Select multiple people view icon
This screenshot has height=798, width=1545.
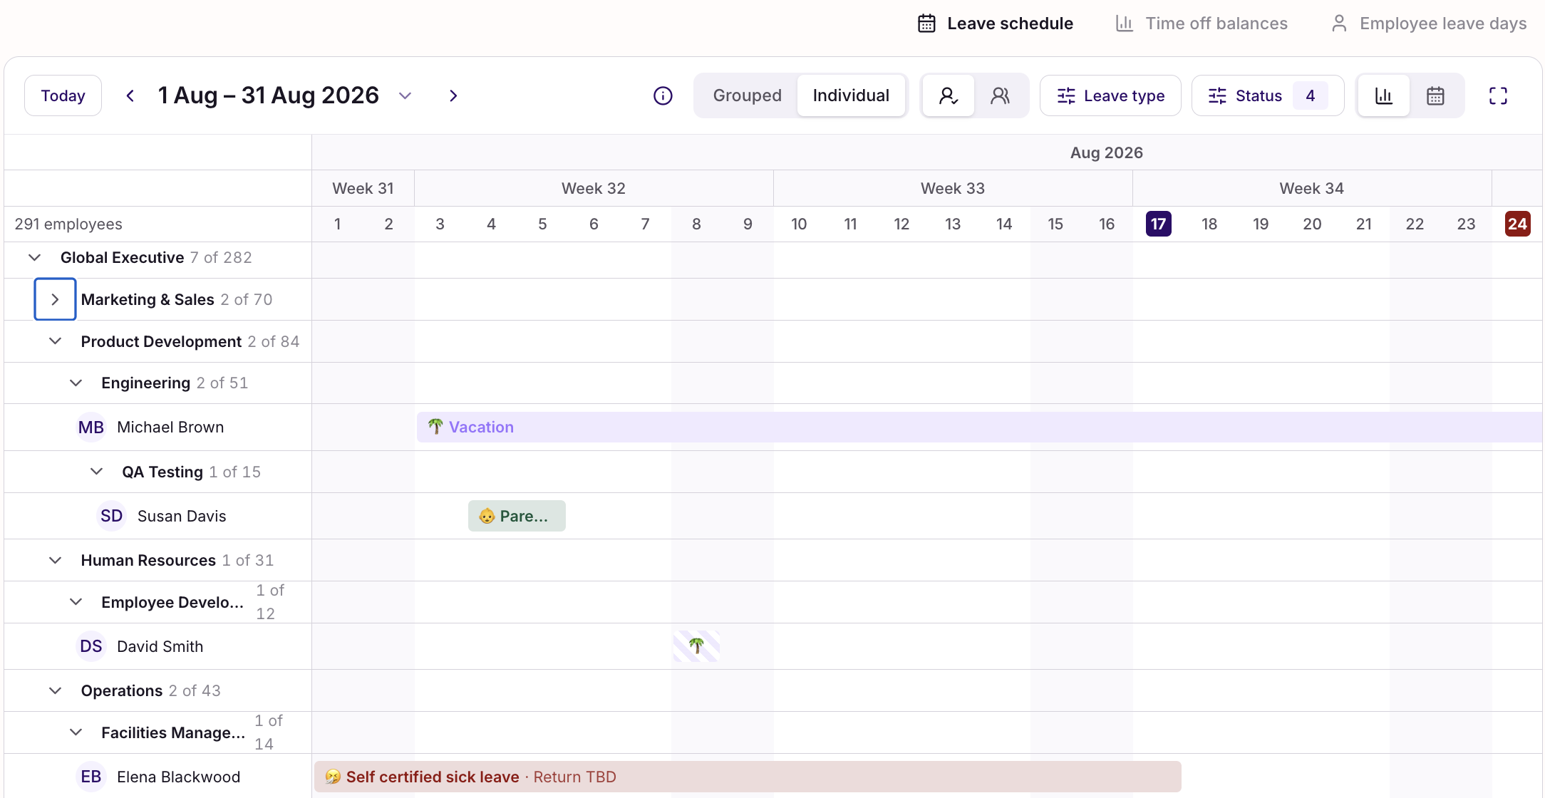click(x=1001, y=95)
